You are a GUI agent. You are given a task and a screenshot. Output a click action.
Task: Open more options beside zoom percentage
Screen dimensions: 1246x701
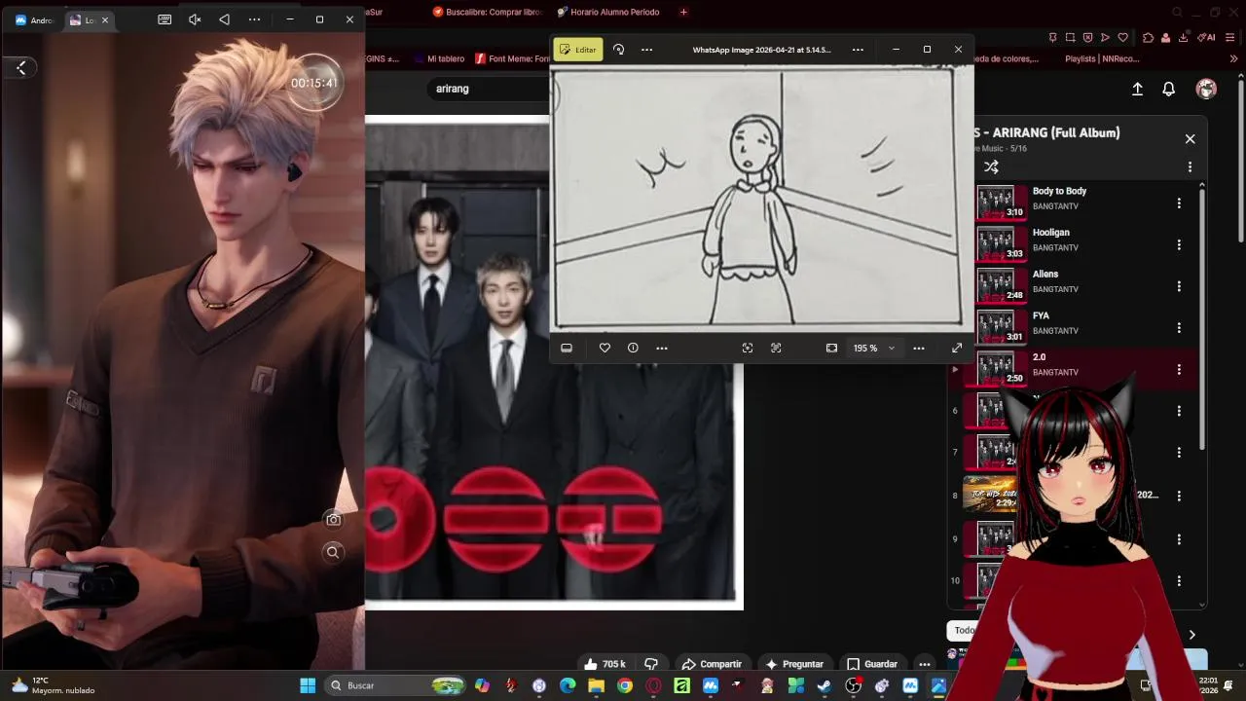tap(919, 348)
